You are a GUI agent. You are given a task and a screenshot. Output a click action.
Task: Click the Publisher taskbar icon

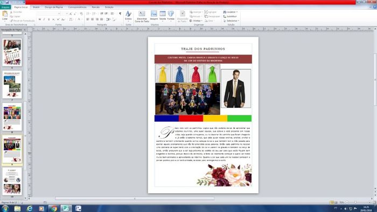click(66, 208)
